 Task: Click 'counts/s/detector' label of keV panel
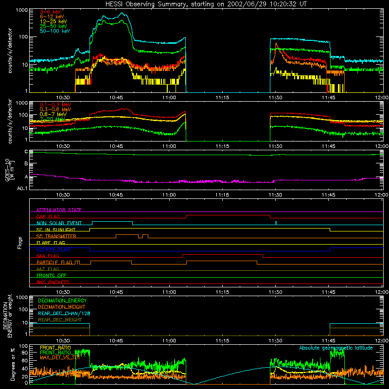tap(10, 51)
